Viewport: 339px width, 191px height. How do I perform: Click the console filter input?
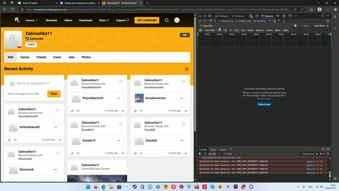pyautogui.click(x=262, y=154)
